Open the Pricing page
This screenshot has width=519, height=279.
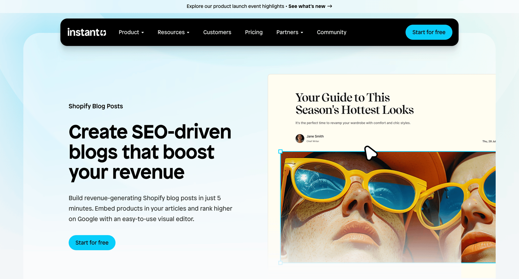pos(254,32)
